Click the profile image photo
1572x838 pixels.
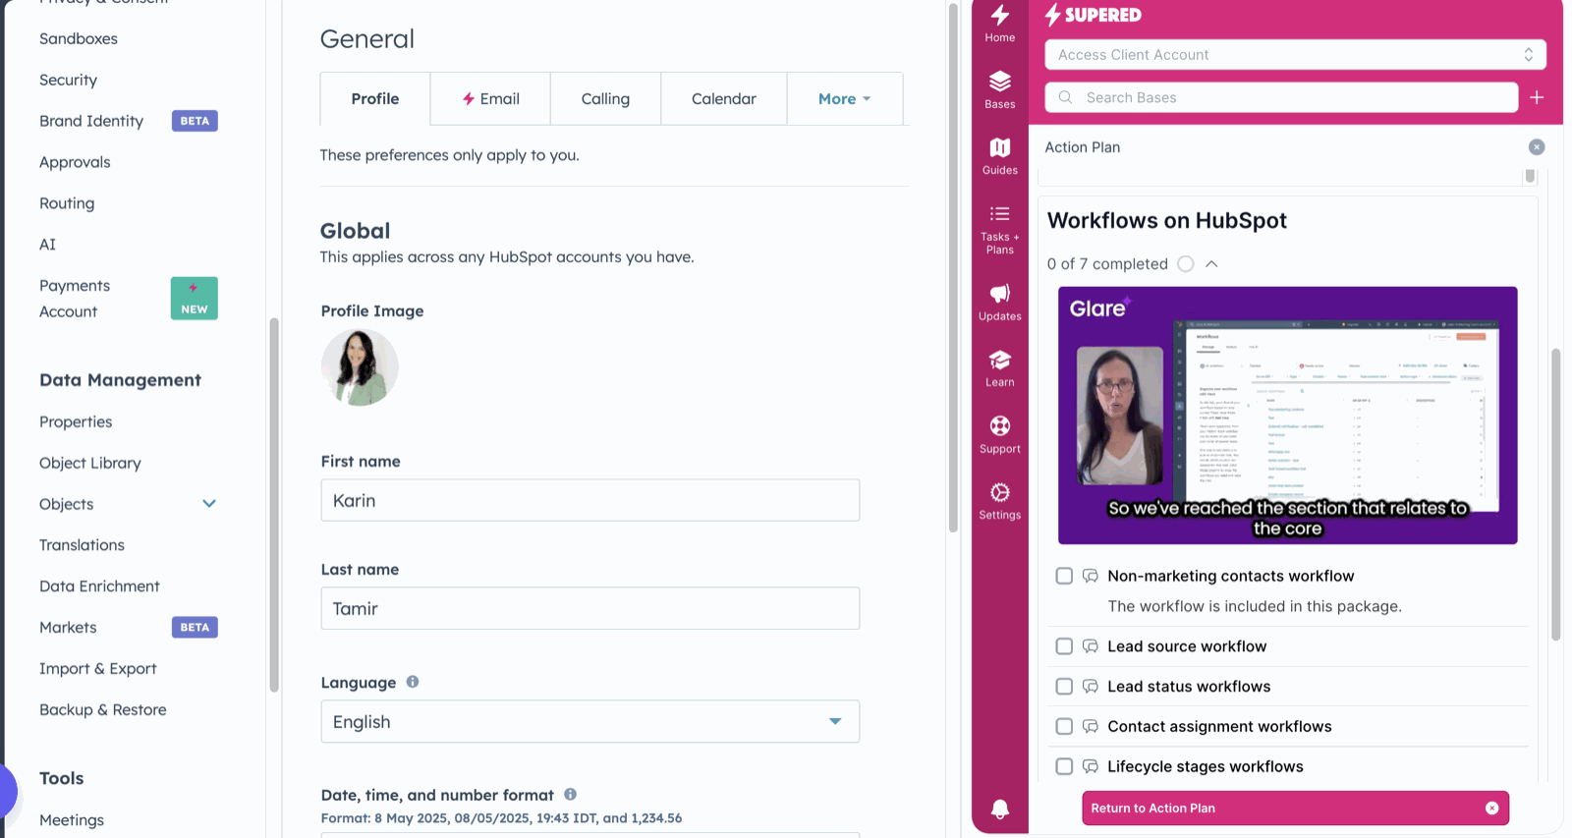[360, 367]
